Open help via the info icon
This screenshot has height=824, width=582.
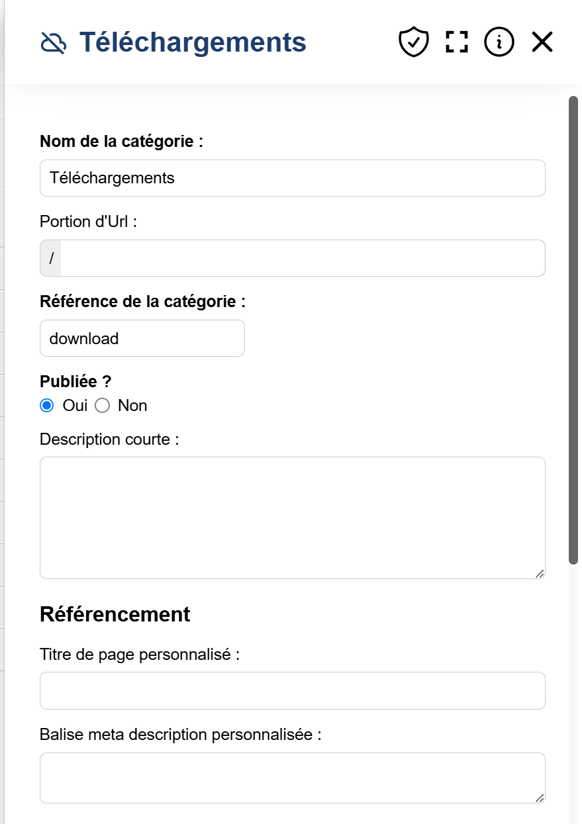[x=499, y=41]
